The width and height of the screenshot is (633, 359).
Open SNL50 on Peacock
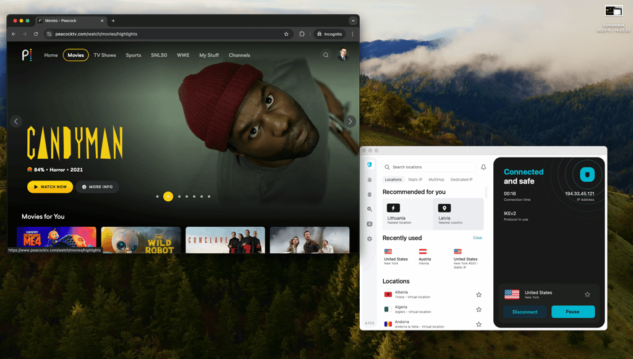pyautogui.click(x=159, y=55)
